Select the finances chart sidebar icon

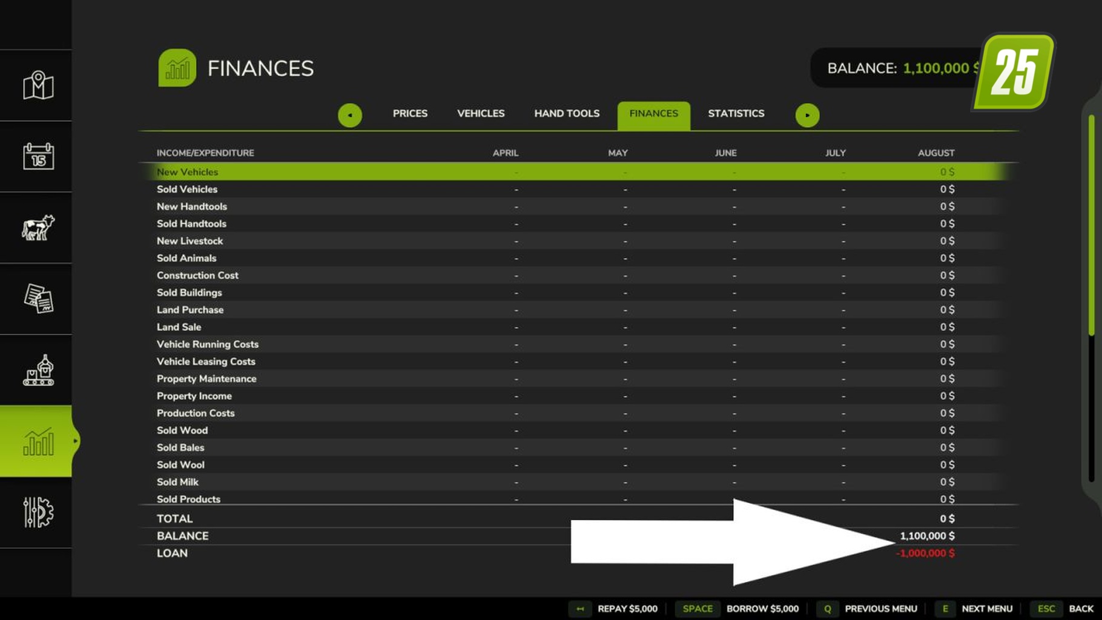click(38, 441)
